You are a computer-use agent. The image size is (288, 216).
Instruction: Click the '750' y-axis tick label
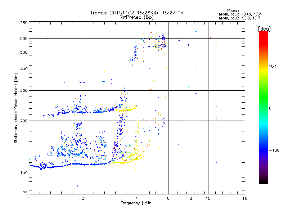pos(24,23)
